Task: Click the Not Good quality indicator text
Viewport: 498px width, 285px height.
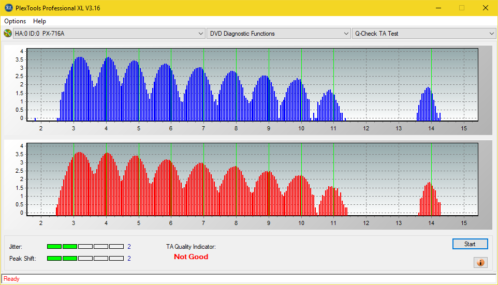Action: click(191, 257)
